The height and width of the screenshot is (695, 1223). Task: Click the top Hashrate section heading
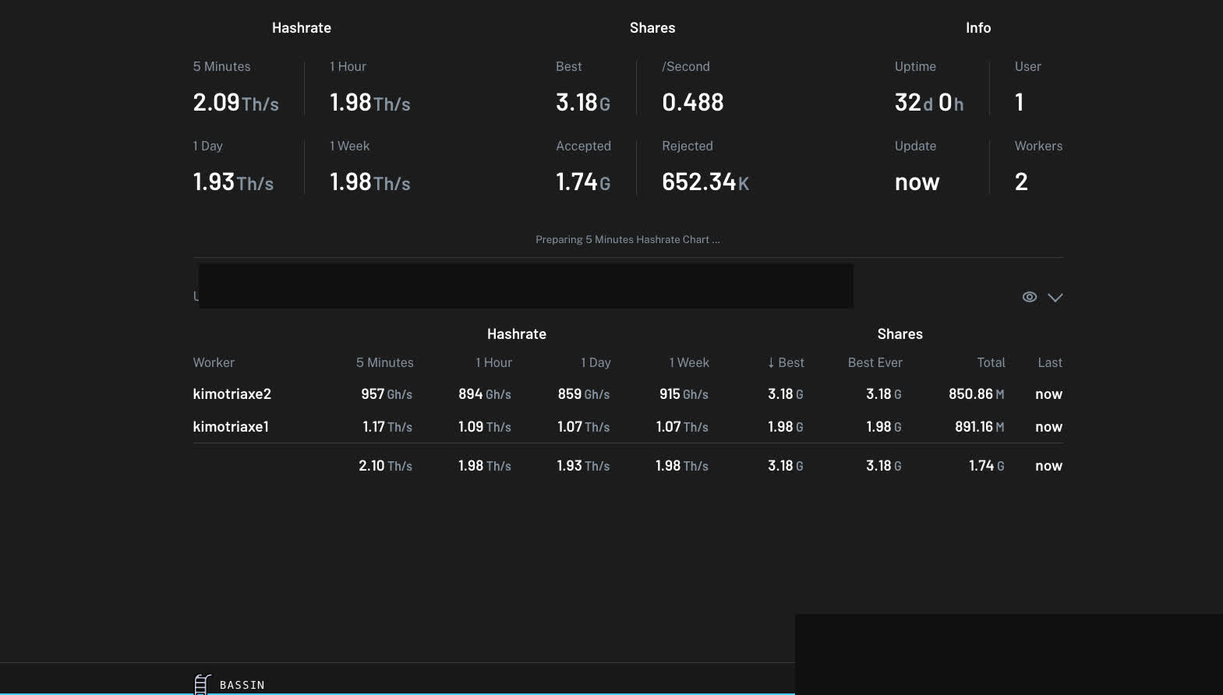(302, 28)
